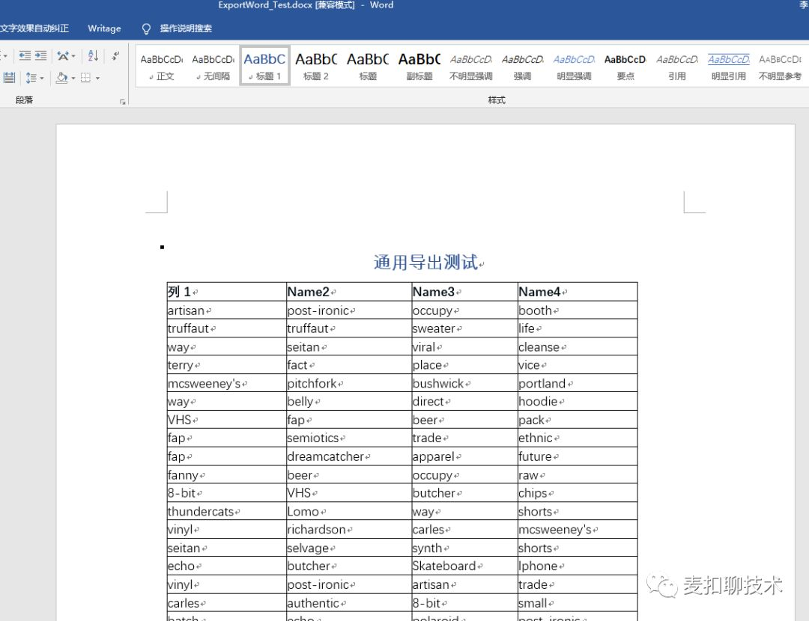Click the lightbulb tell-me icon

[x=146, y=29]
